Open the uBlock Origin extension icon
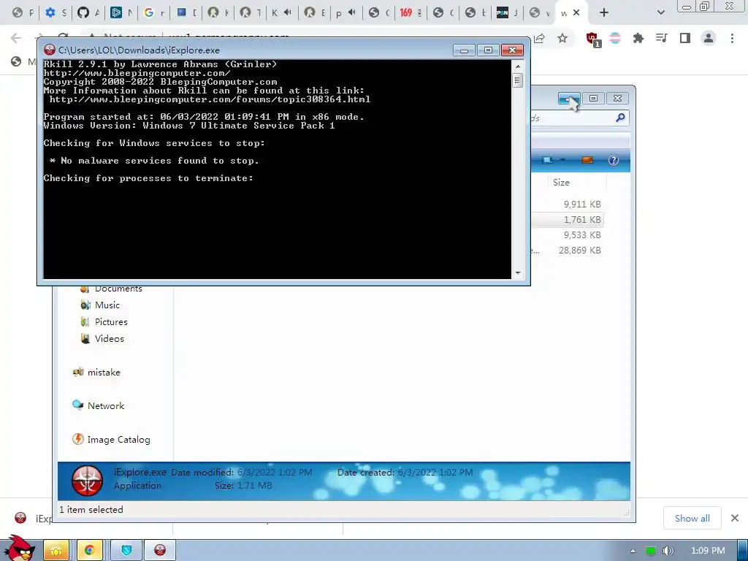 tap(593, 39)
